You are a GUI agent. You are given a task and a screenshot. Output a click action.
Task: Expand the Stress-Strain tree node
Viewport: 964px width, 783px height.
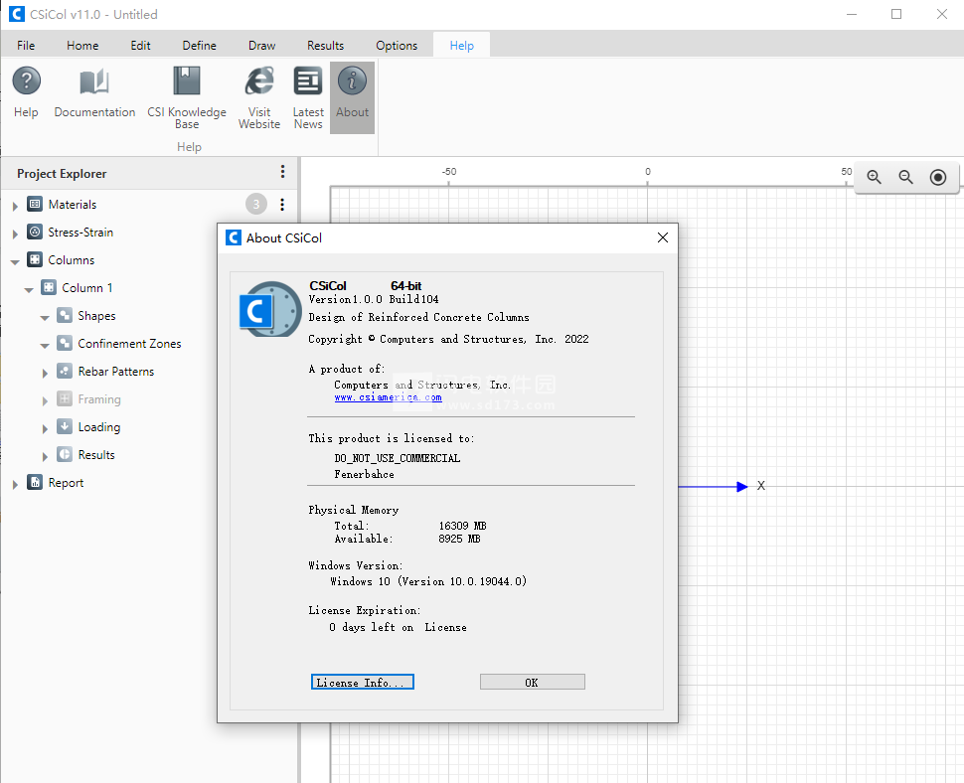pyautogui.click(x=15, y=234)
